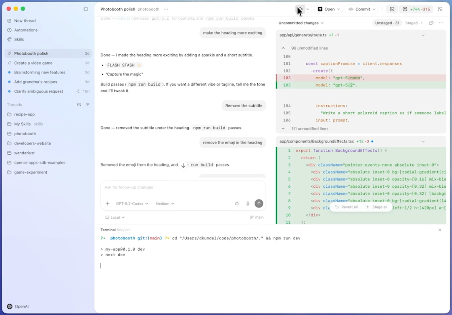Open the thread options ellipsis next to photobooth
452x315 pixels.
[166, 9]
